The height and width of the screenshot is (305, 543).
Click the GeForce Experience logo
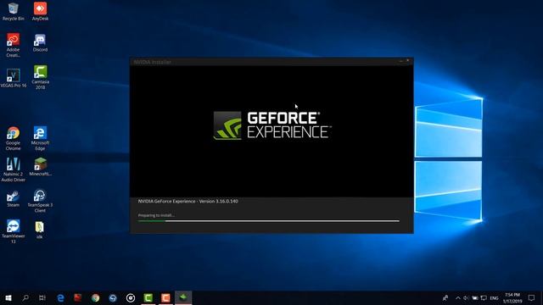click(271, 125)
